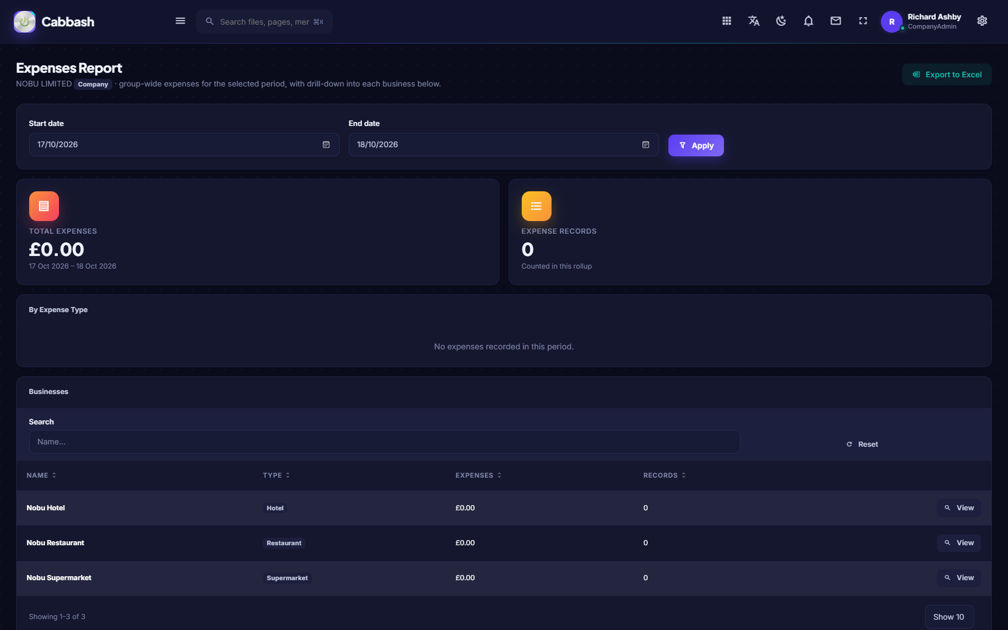Open the language translation menu

click(x=754, y=21)
